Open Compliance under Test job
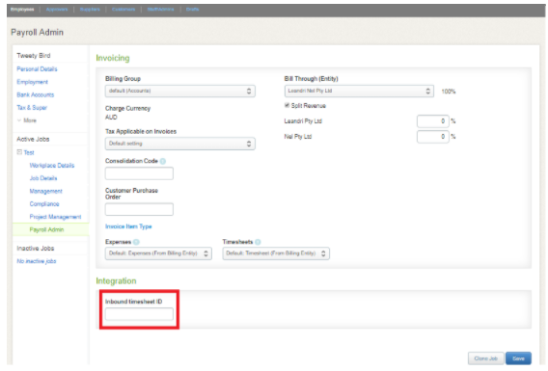The height and width of the screenshot is (371, 548). coord(44,204)
